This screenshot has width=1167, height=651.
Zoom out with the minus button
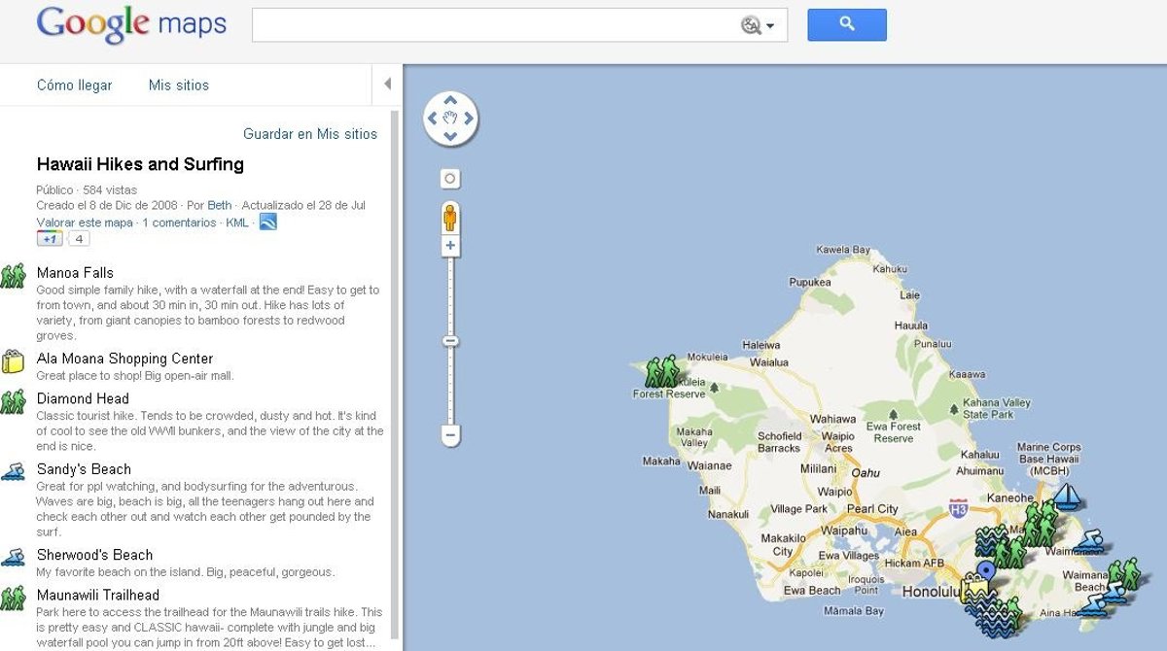(450, 435)
